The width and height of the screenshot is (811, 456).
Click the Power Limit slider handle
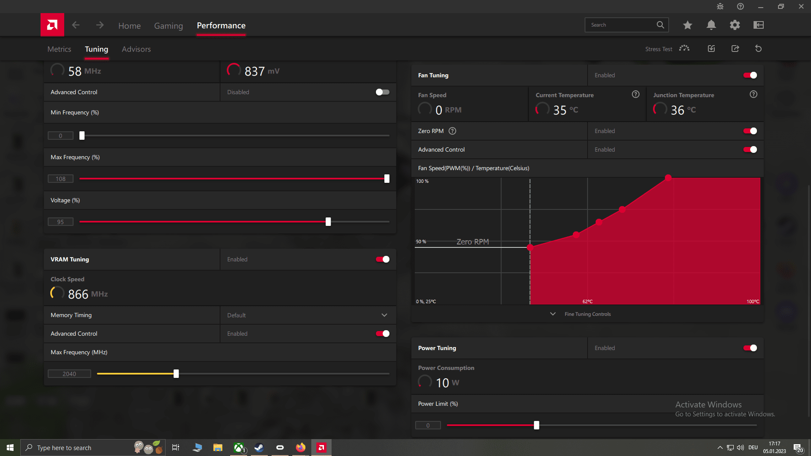pos(536,425)
